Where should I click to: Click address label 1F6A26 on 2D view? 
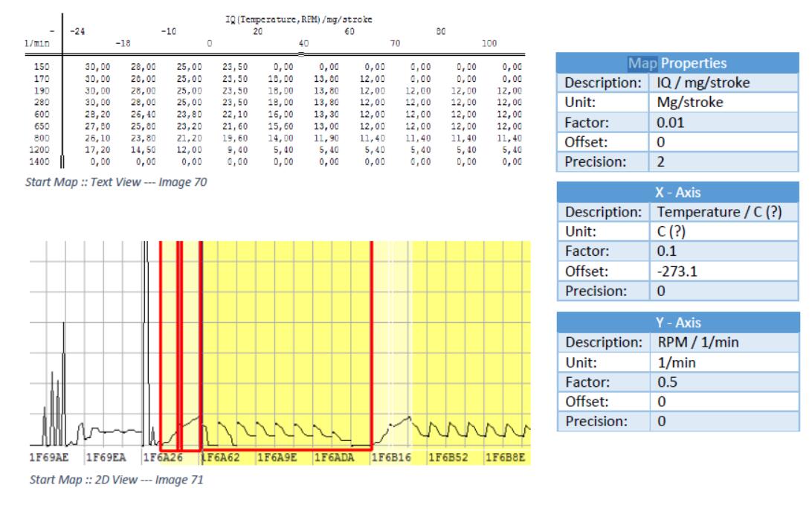click(163, 457)
